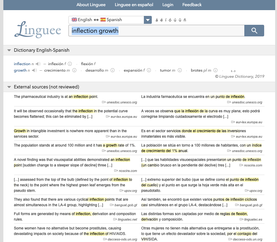The width and height of the screenshot is (277, 242).
Task: Open info icon next to crecimiento
Action: coord(73,70)
